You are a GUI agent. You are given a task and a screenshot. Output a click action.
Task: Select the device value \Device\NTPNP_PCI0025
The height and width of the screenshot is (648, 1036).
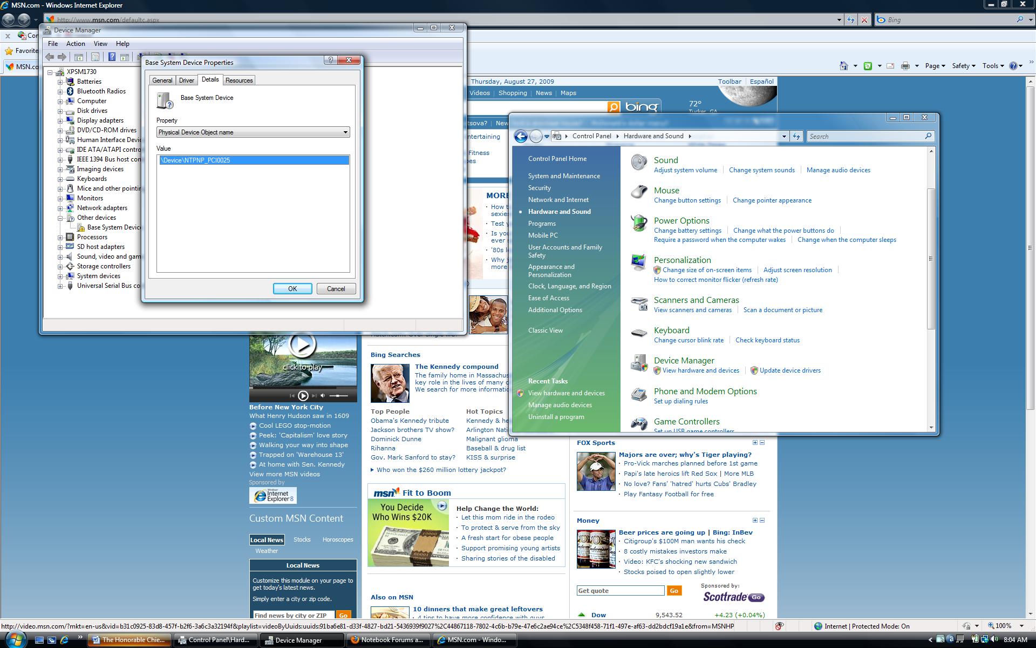click(254, 160)
